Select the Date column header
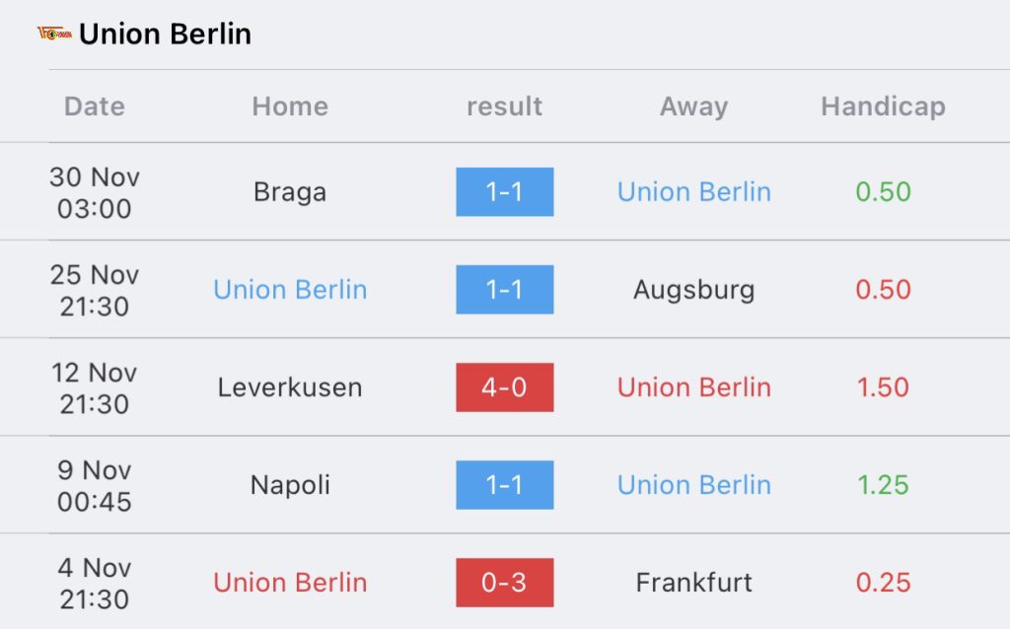The image size is (1010, 629). click(x=94, y=106)
